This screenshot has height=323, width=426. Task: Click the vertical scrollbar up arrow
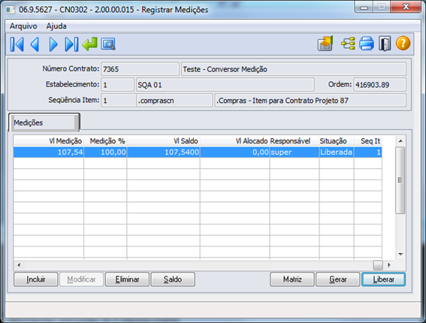(x=400, y=141)
